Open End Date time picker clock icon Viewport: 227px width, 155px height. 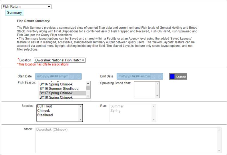click(x=160, y=77)
